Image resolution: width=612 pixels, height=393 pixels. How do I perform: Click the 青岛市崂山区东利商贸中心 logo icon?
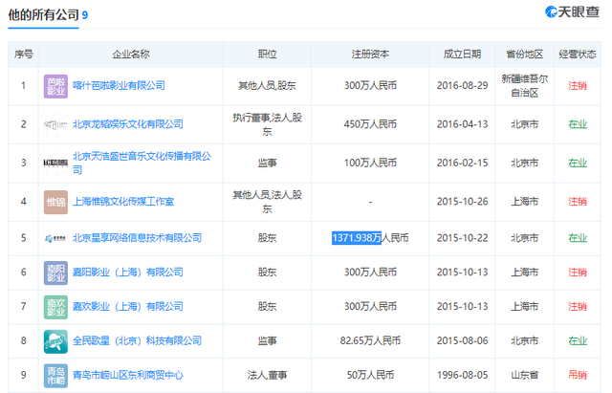(x=55, y=376)
